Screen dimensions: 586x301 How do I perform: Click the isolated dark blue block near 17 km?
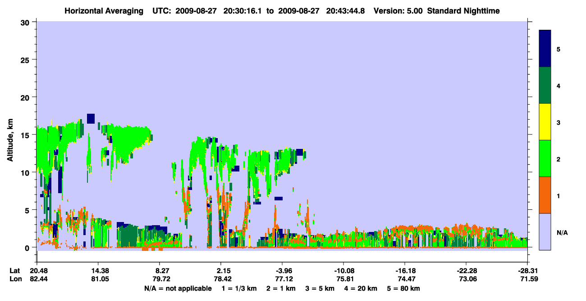(x=91, y=118)
